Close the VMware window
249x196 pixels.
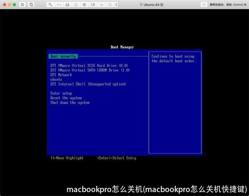5,5
